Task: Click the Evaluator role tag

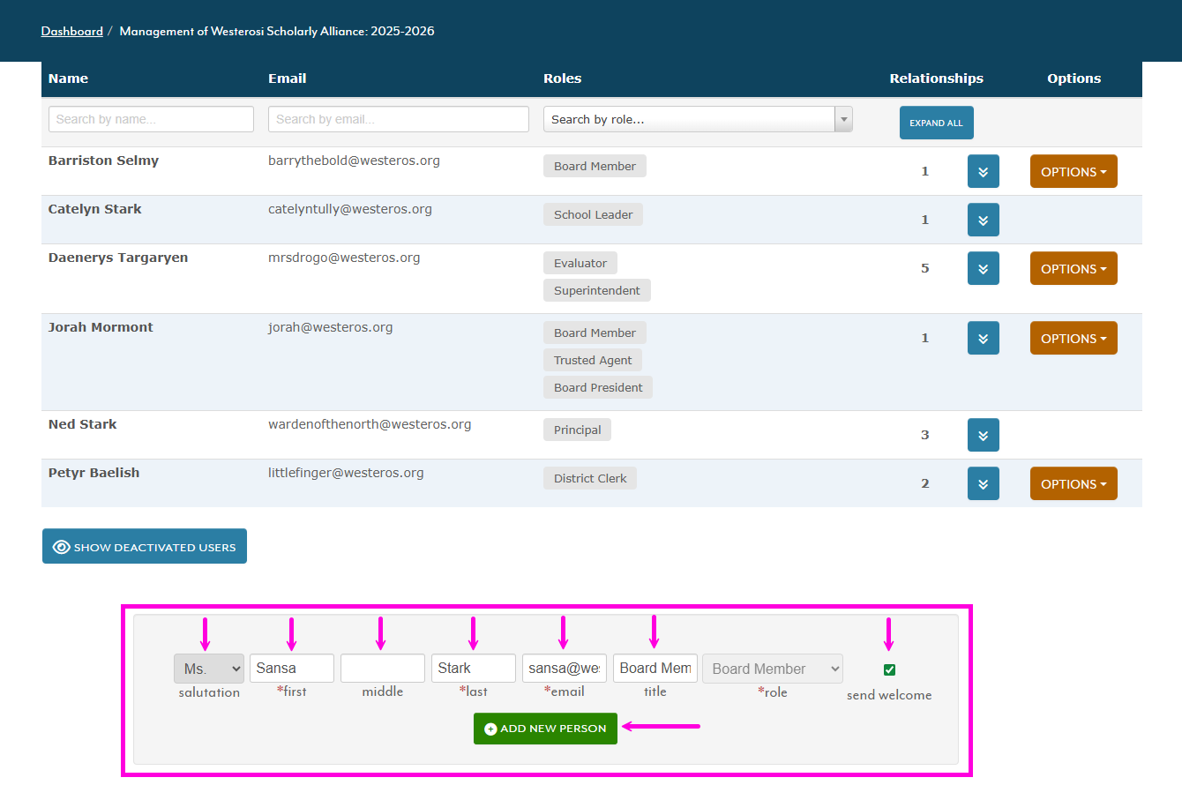Action: [x=580, y=263]
